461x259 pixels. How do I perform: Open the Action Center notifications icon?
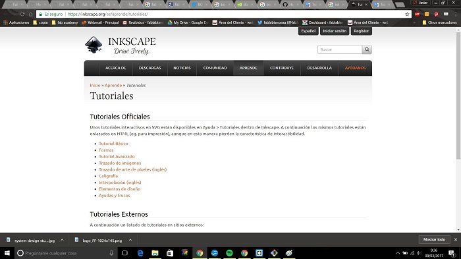point(452,253)
